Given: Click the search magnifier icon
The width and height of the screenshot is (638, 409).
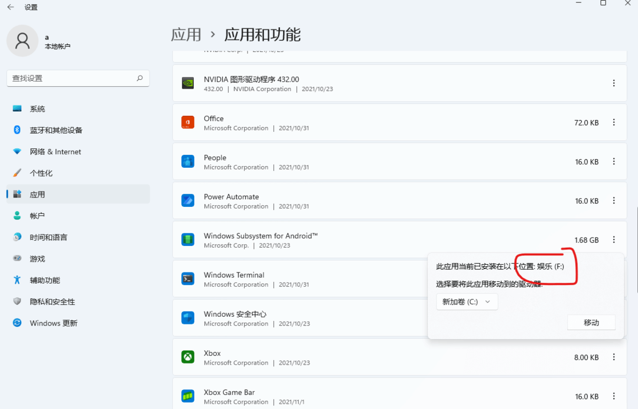Looking at the screenshot, I should click(139, 78).
